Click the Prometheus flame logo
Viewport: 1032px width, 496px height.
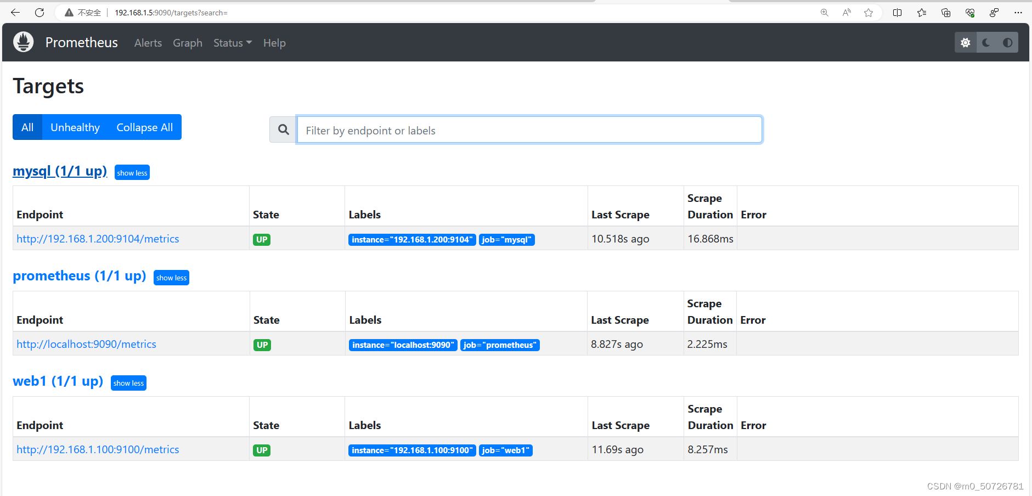(x=23, y=42)
